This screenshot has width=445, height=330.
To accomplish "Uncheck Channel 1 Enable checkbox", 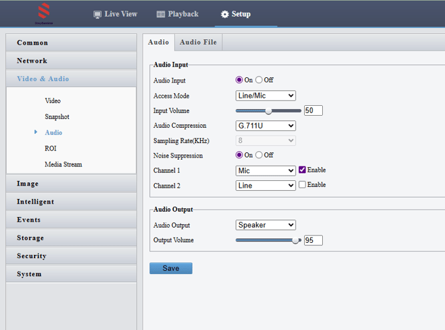I will pyautogui.click(x=302, y=170).
